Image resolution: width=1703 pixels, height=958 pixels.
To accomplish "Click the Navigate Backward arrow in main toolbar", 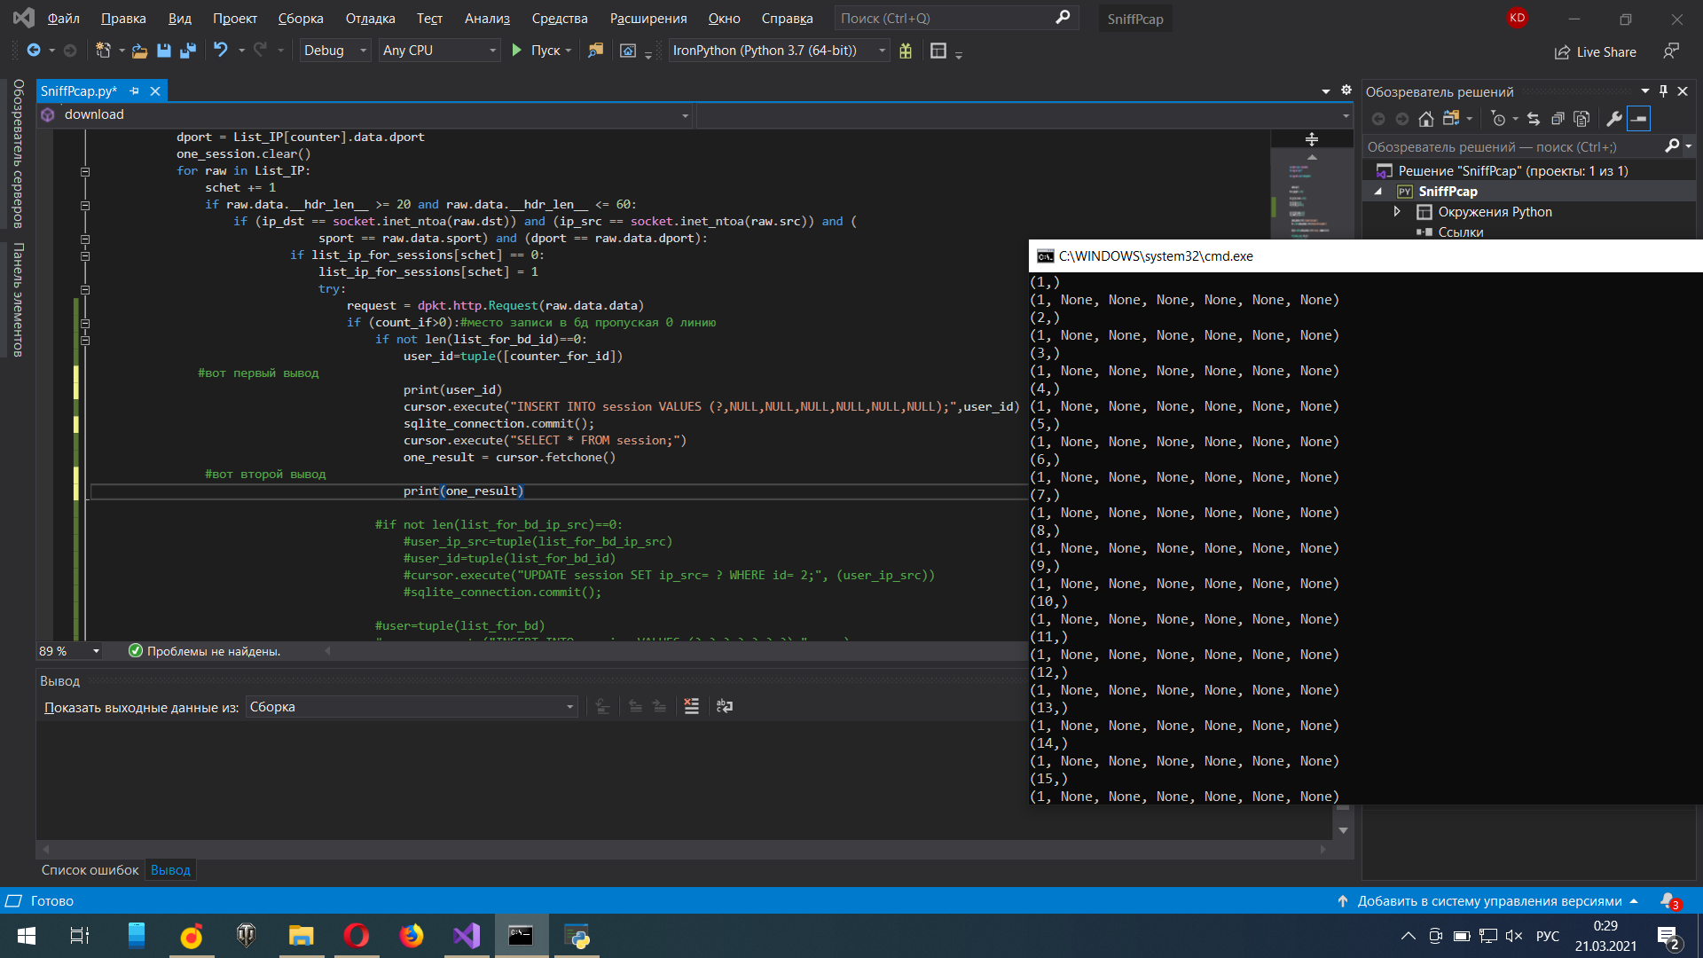I will [x=34, y=51].
